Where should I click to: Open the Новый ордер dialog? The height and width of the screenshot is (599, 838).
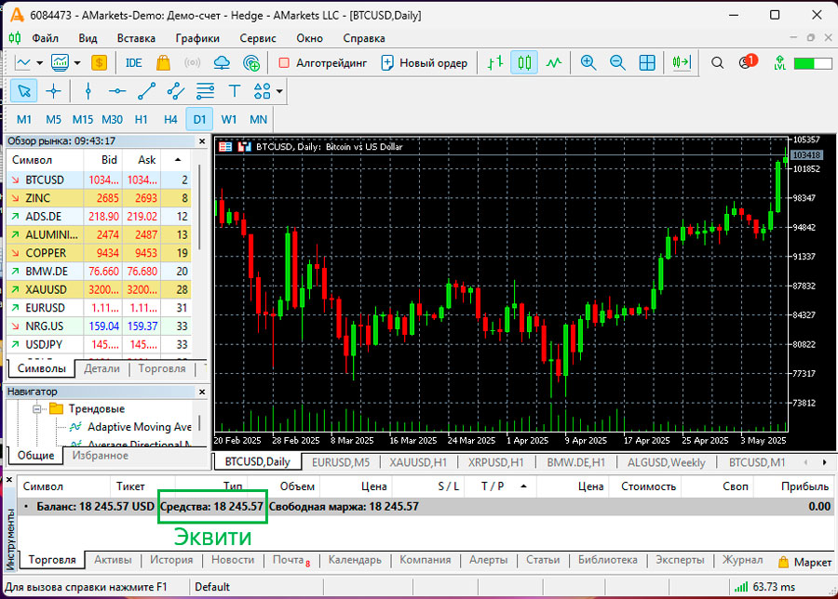pos(424,63)
